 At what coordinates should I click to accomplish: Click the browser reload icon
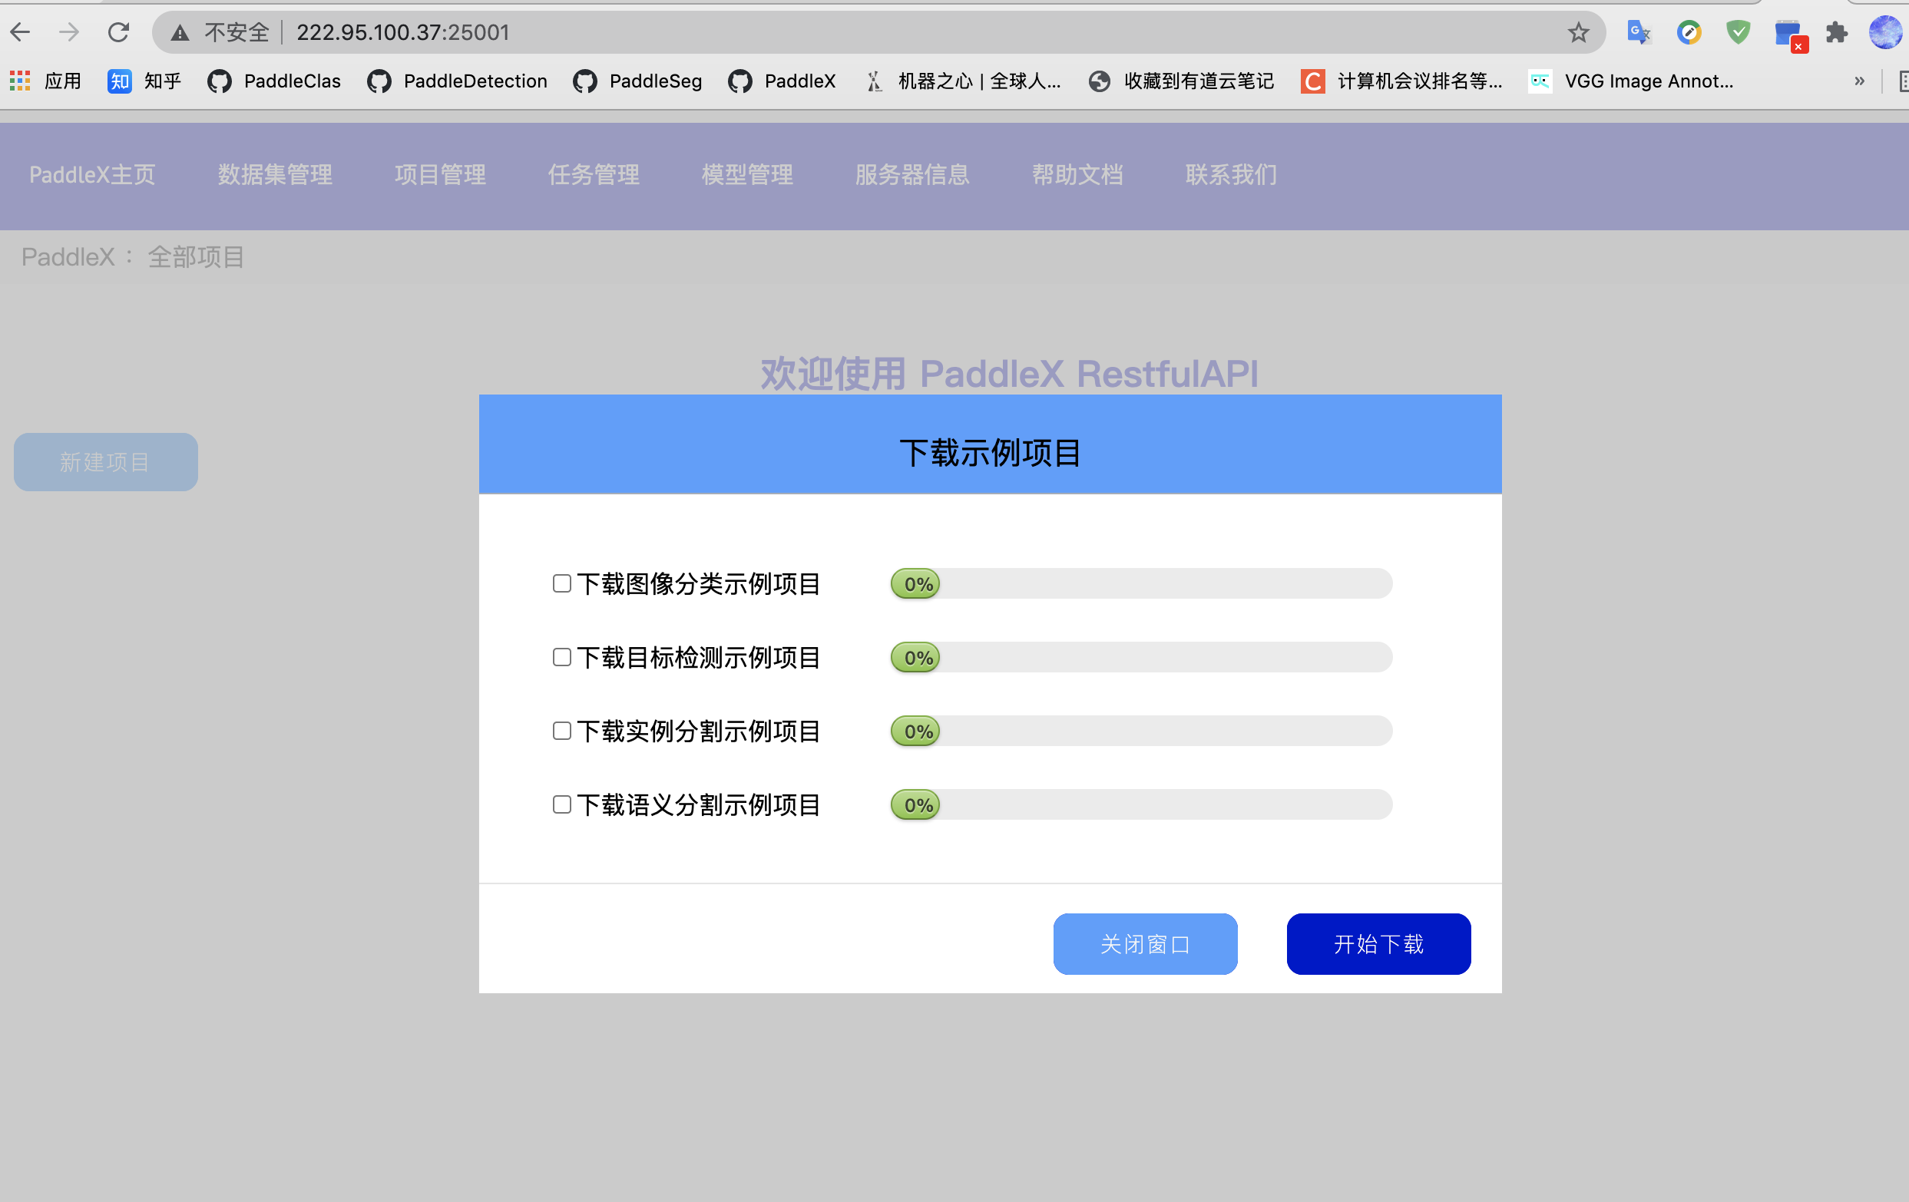pos(118,32)
